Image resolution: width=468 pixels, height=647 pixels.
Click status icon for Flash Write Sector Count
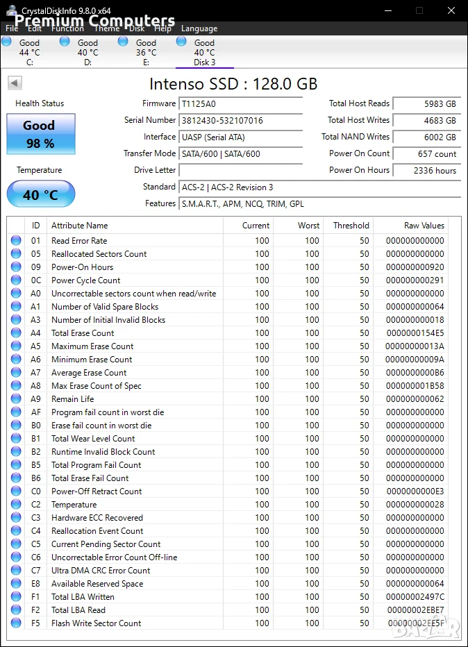pyautogui.click(x=16, y=623)
